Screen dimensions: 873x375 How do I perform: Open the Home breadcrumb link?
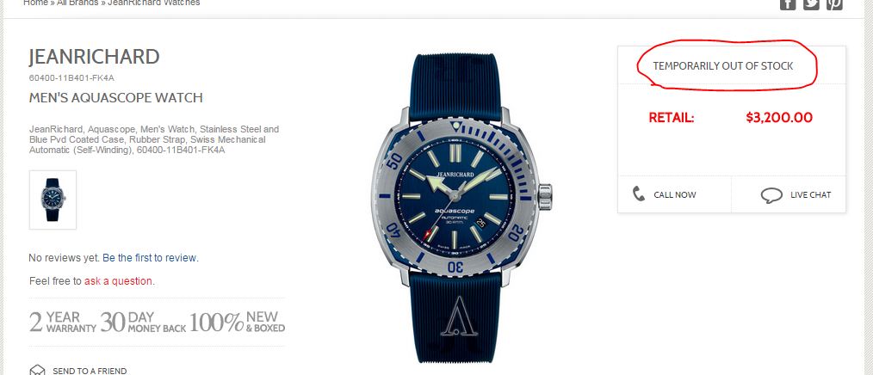35,3
